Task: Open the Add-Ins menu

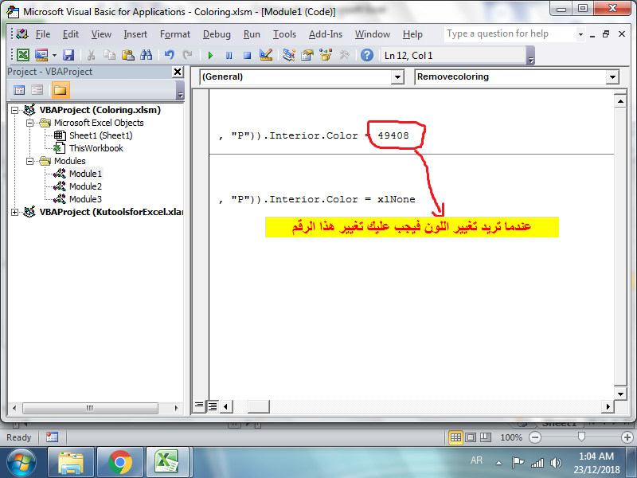Action: (326, 34)
